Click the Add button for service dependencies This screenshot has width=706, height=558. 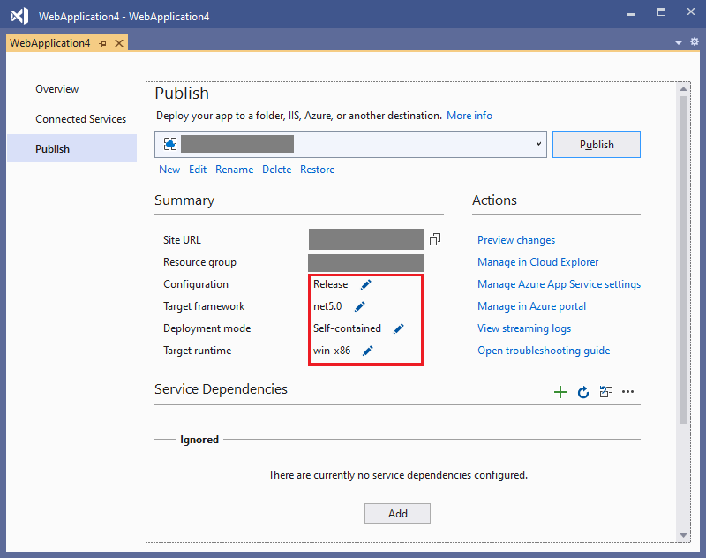click(x=397, y=514)
